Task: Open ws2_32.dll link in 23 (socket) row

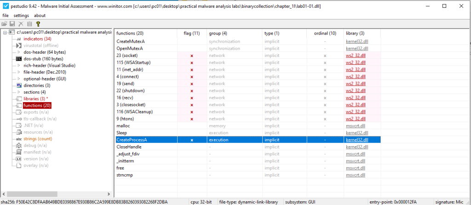Action: click(356, 56)
